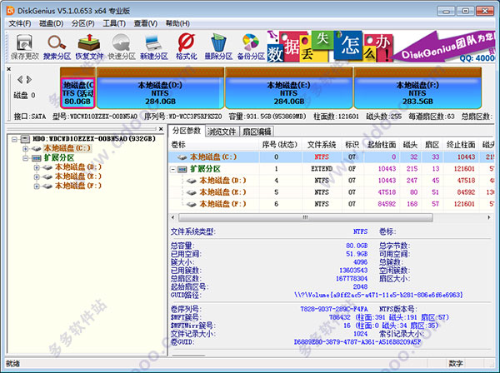
Task: Click the 删除分区 delete partition icon
Action: (x=218, y=47)
